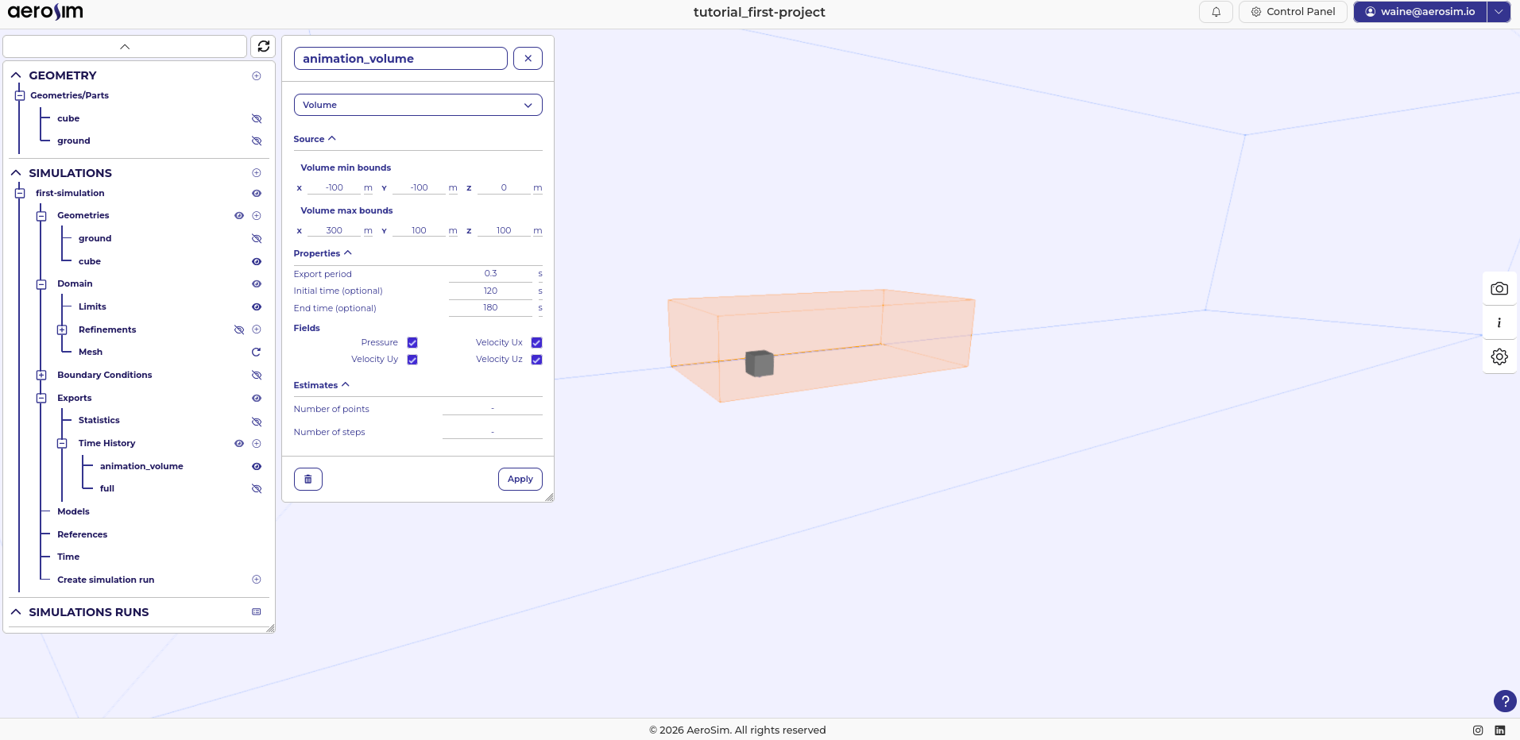Click the refresh icon above the project tree
The width and height of the screenshot is (1520, 740).
(x=263, y=46)
